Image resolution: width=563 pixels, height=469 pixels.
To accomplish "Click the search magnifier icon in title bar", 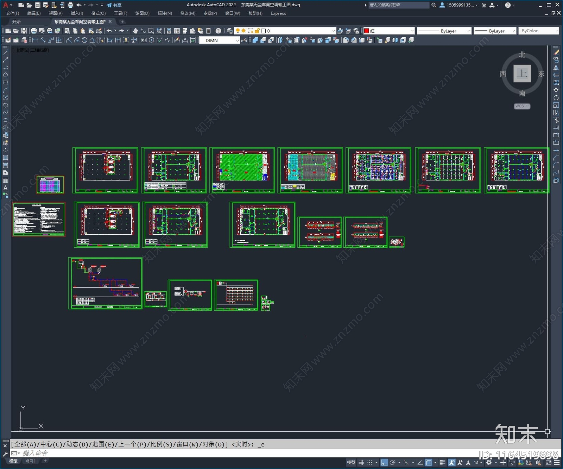I will pos(434,5).
